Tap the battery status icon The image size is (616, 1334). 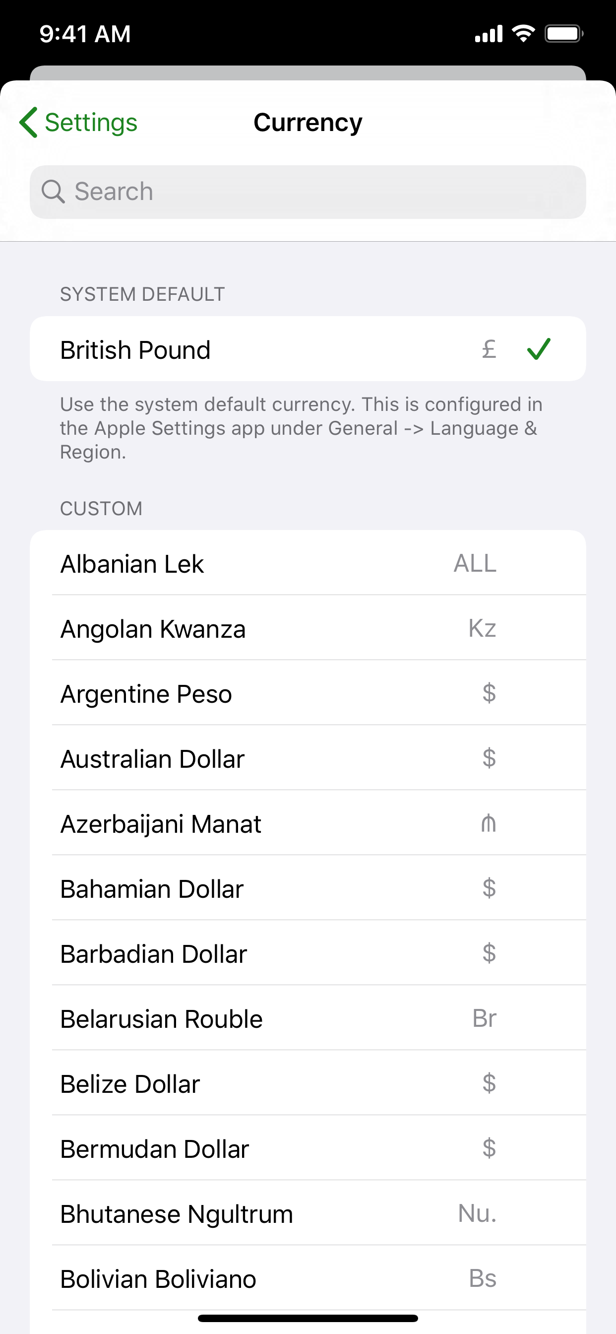point(564,34)
